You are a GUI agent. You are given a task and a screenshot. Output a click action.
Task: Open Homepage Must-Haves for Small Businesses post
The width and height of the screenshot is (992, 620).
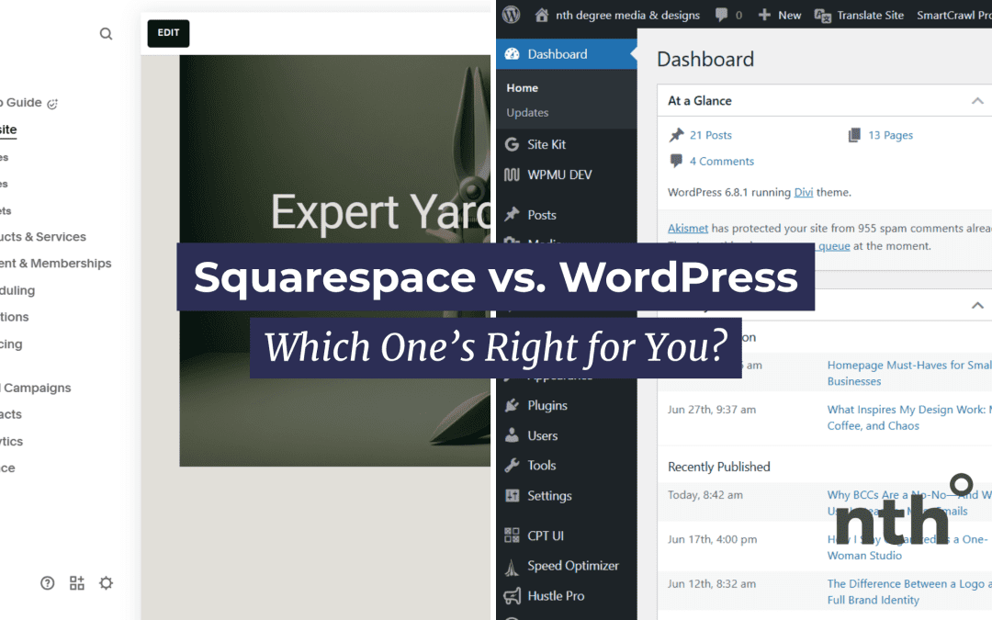(x=909, y=373)
